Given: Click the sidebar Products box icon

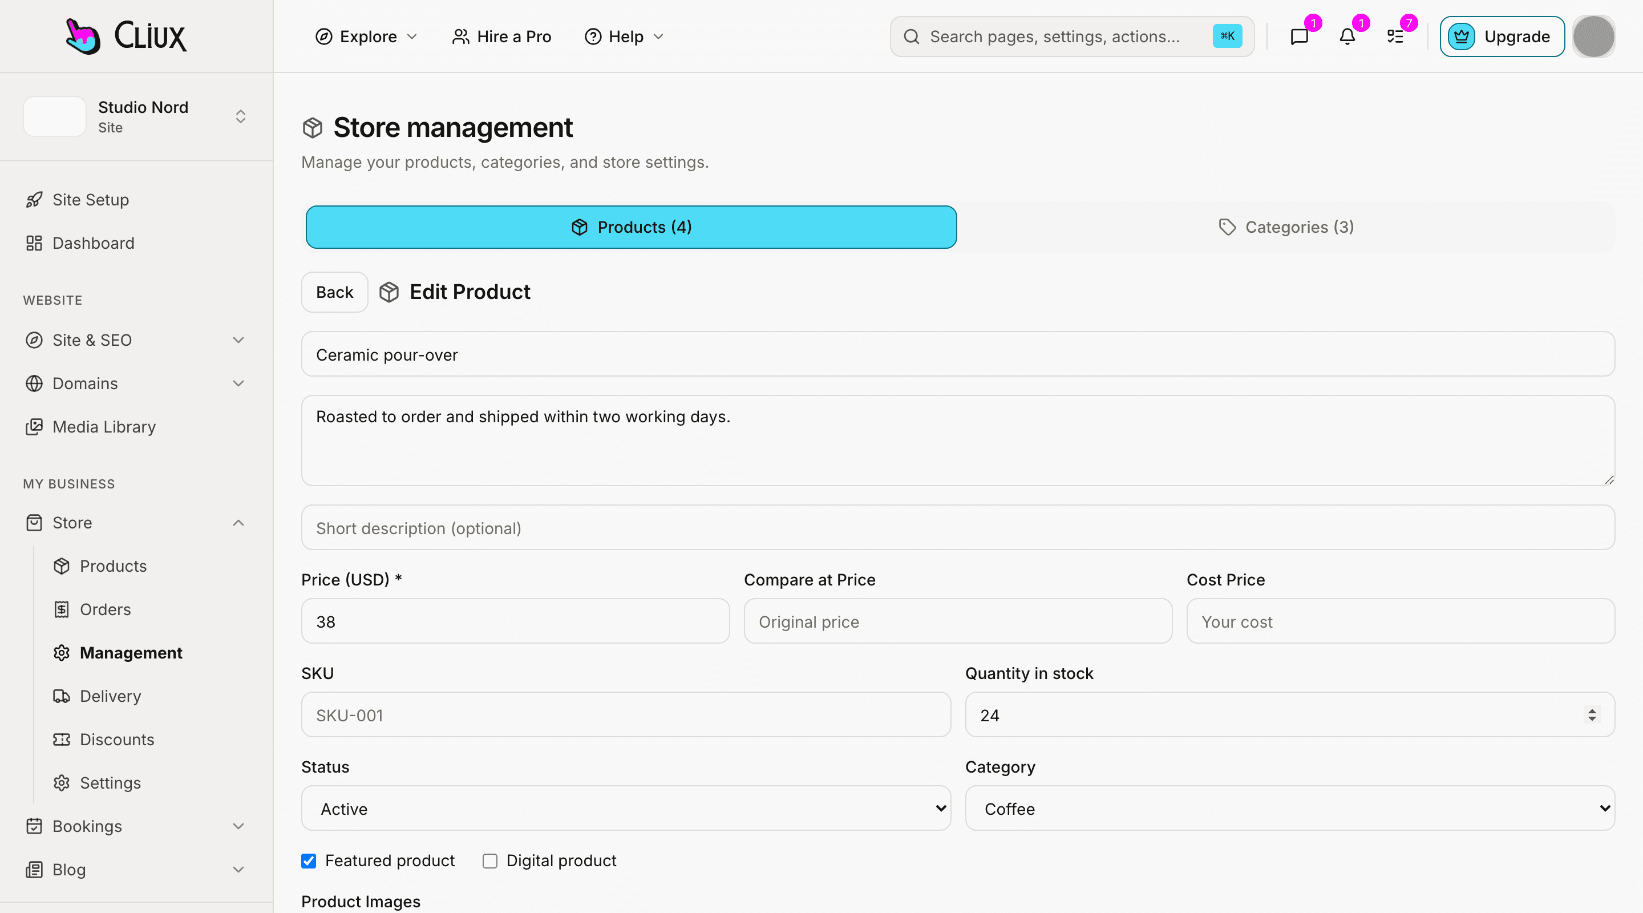Looking at the screenshot, I should pyautogui.click(x=61, y=566).
